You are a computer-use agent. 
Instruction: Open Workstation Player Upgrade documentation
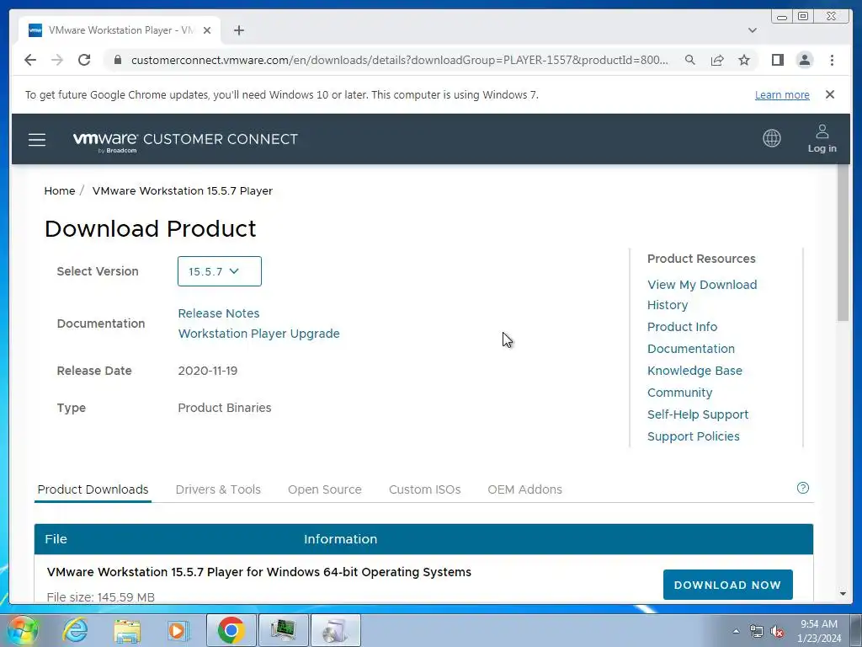[x=259, y=334]
